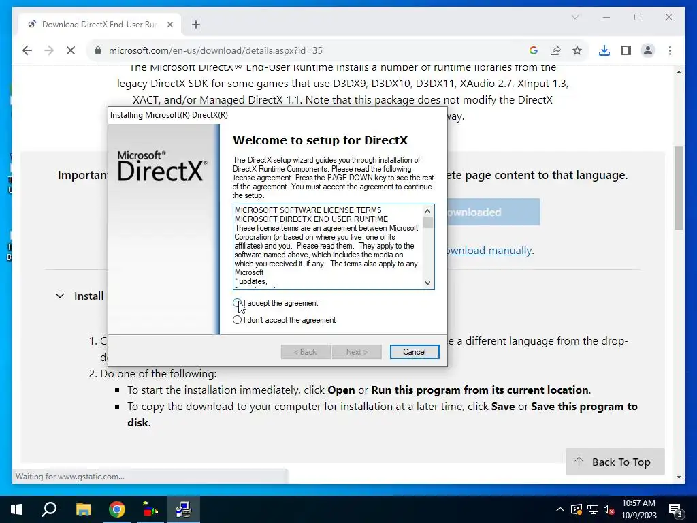Image resolution: width=697 pixels, height=523 pixels.
Task: Click the Google icon in address bar
Action: [534, 50]
